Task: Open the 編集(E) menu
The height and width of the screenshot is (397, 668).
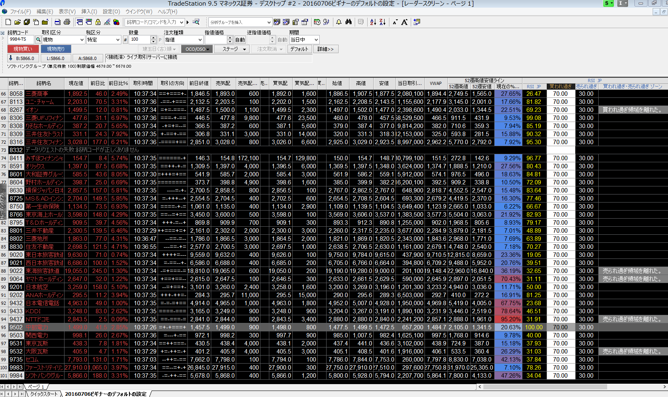Action: 45,12
